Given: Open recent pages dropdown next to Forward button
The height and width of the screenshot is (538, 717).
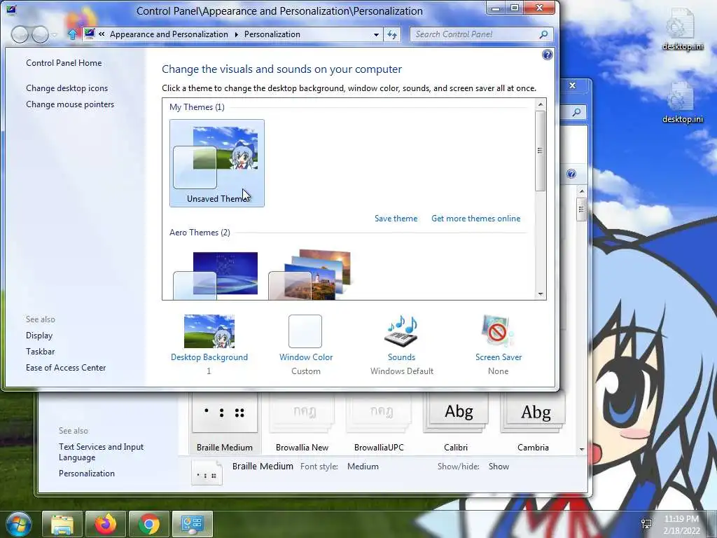Looking at the screenshot, I should click(55, 35).
